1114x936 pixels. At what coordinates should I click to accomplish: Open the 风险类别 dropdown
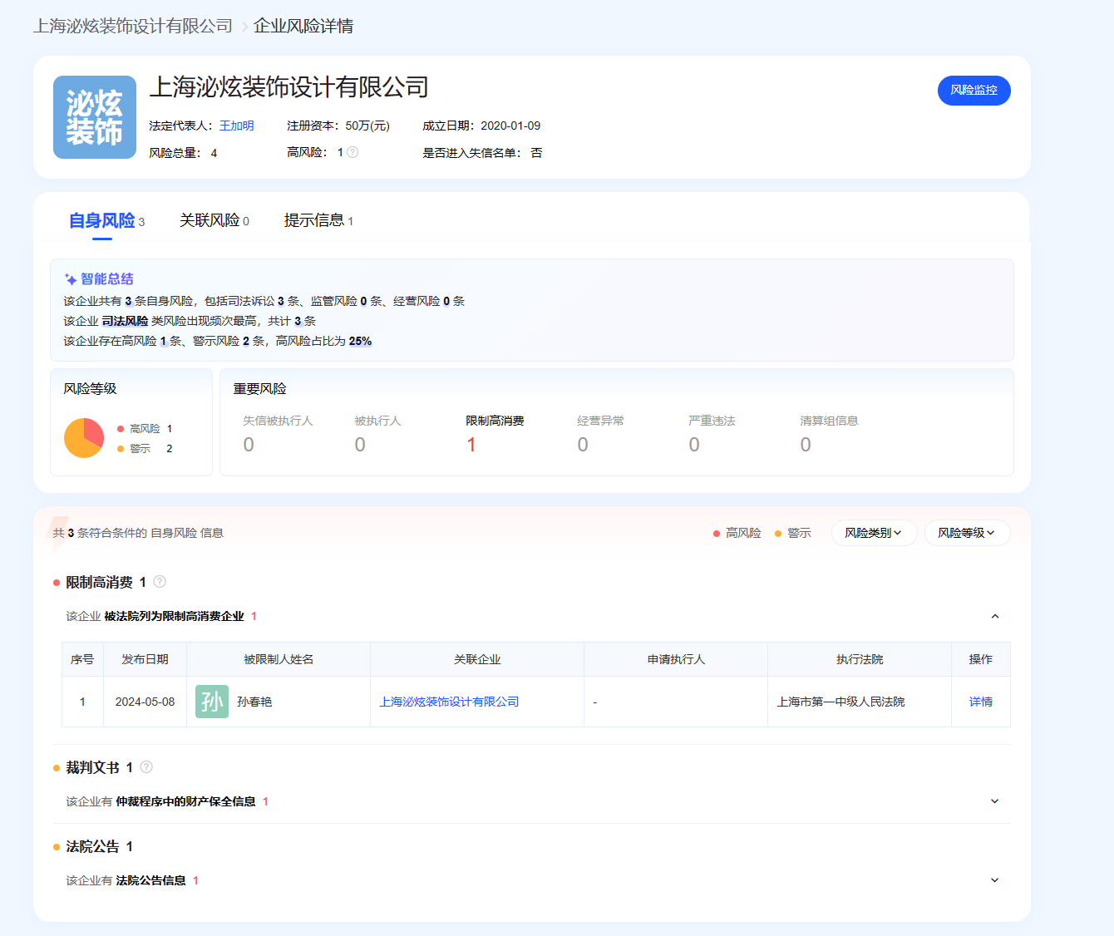click(874, 533)
